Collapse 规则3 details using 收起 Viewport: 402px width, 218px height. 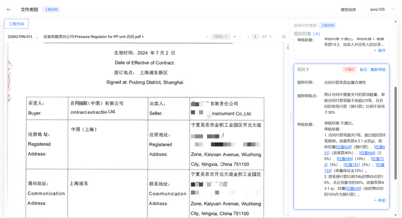pos(380,200)
